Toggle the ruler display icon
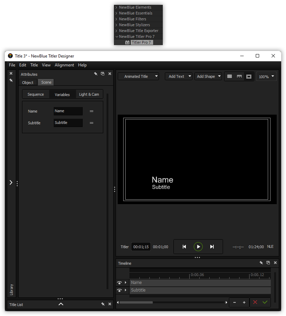 coord(239,76)
